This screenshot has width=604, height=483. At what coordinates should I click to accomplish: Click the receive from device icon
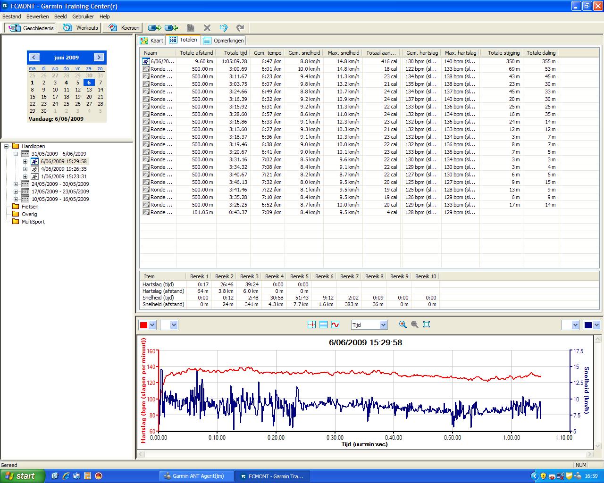point(171,28)
